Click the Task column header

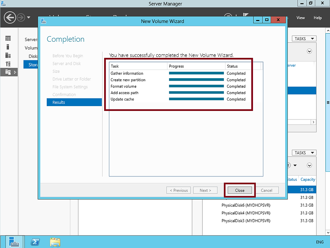pos(138,66)
